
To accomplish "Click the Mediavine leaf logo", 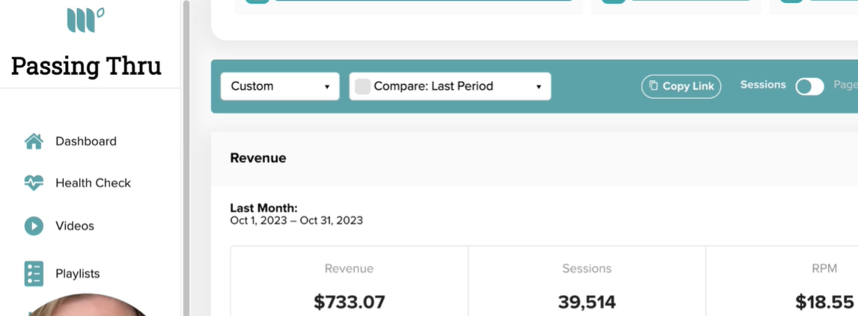I will 86,19.
